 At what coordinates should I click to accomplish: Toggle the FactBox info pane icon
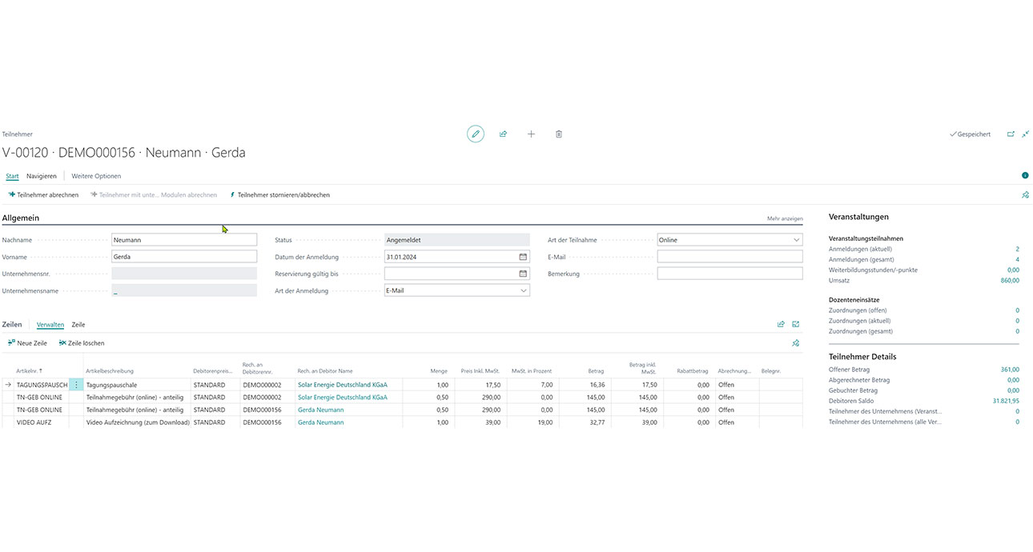pyautogui.click(x=1025, y=175)
